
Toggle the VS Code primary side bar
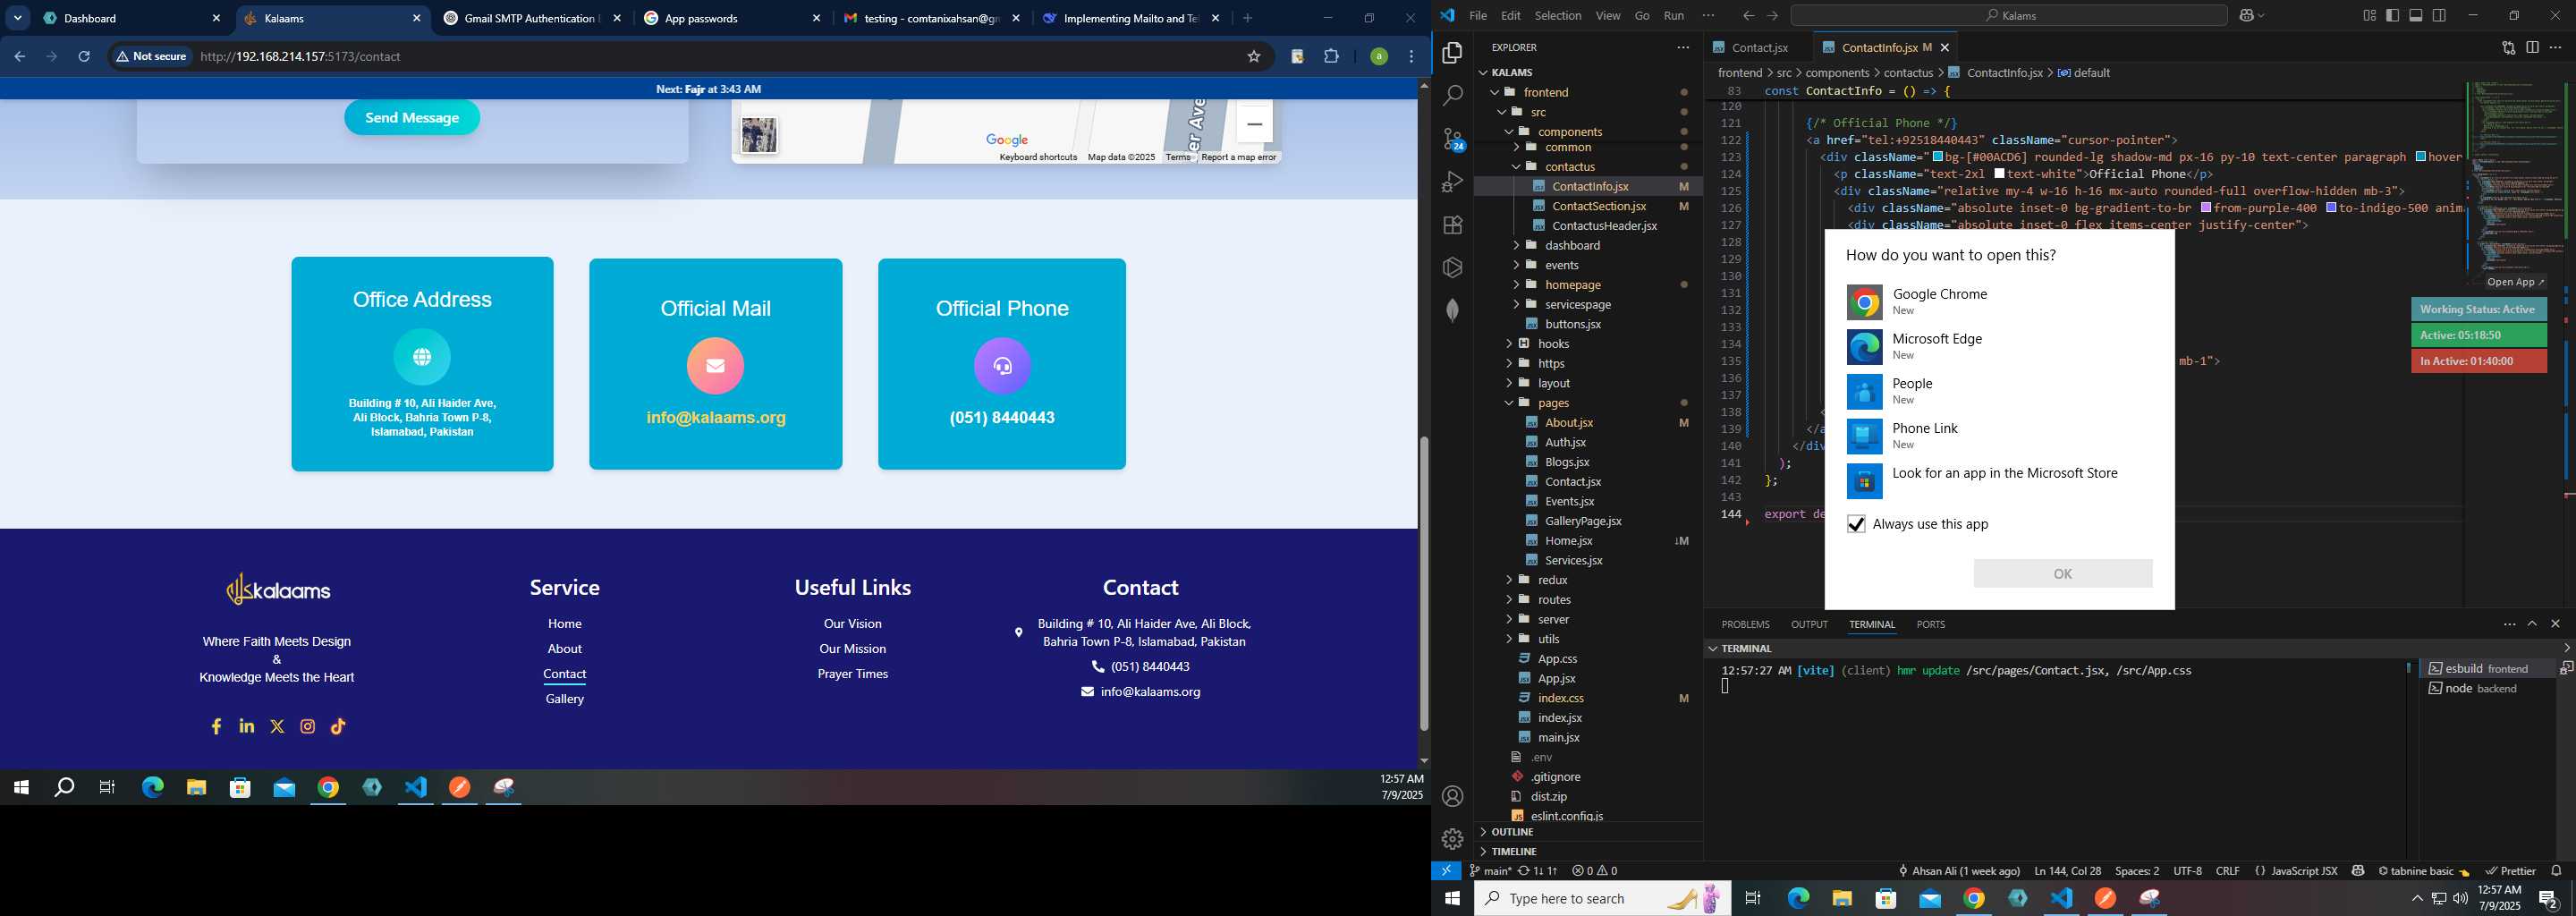[x=2392, y=16]
